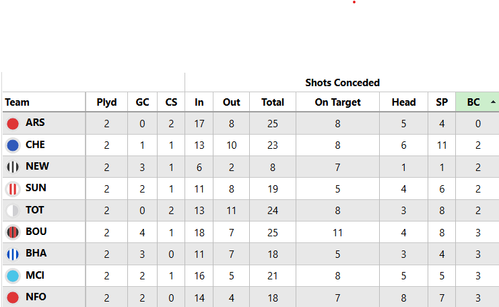Select the BOU team name cell
Viewport: 499px width, 307px height.
(x=36, y=232)
